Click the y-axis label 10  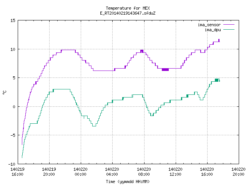click(x=13, y=49)
